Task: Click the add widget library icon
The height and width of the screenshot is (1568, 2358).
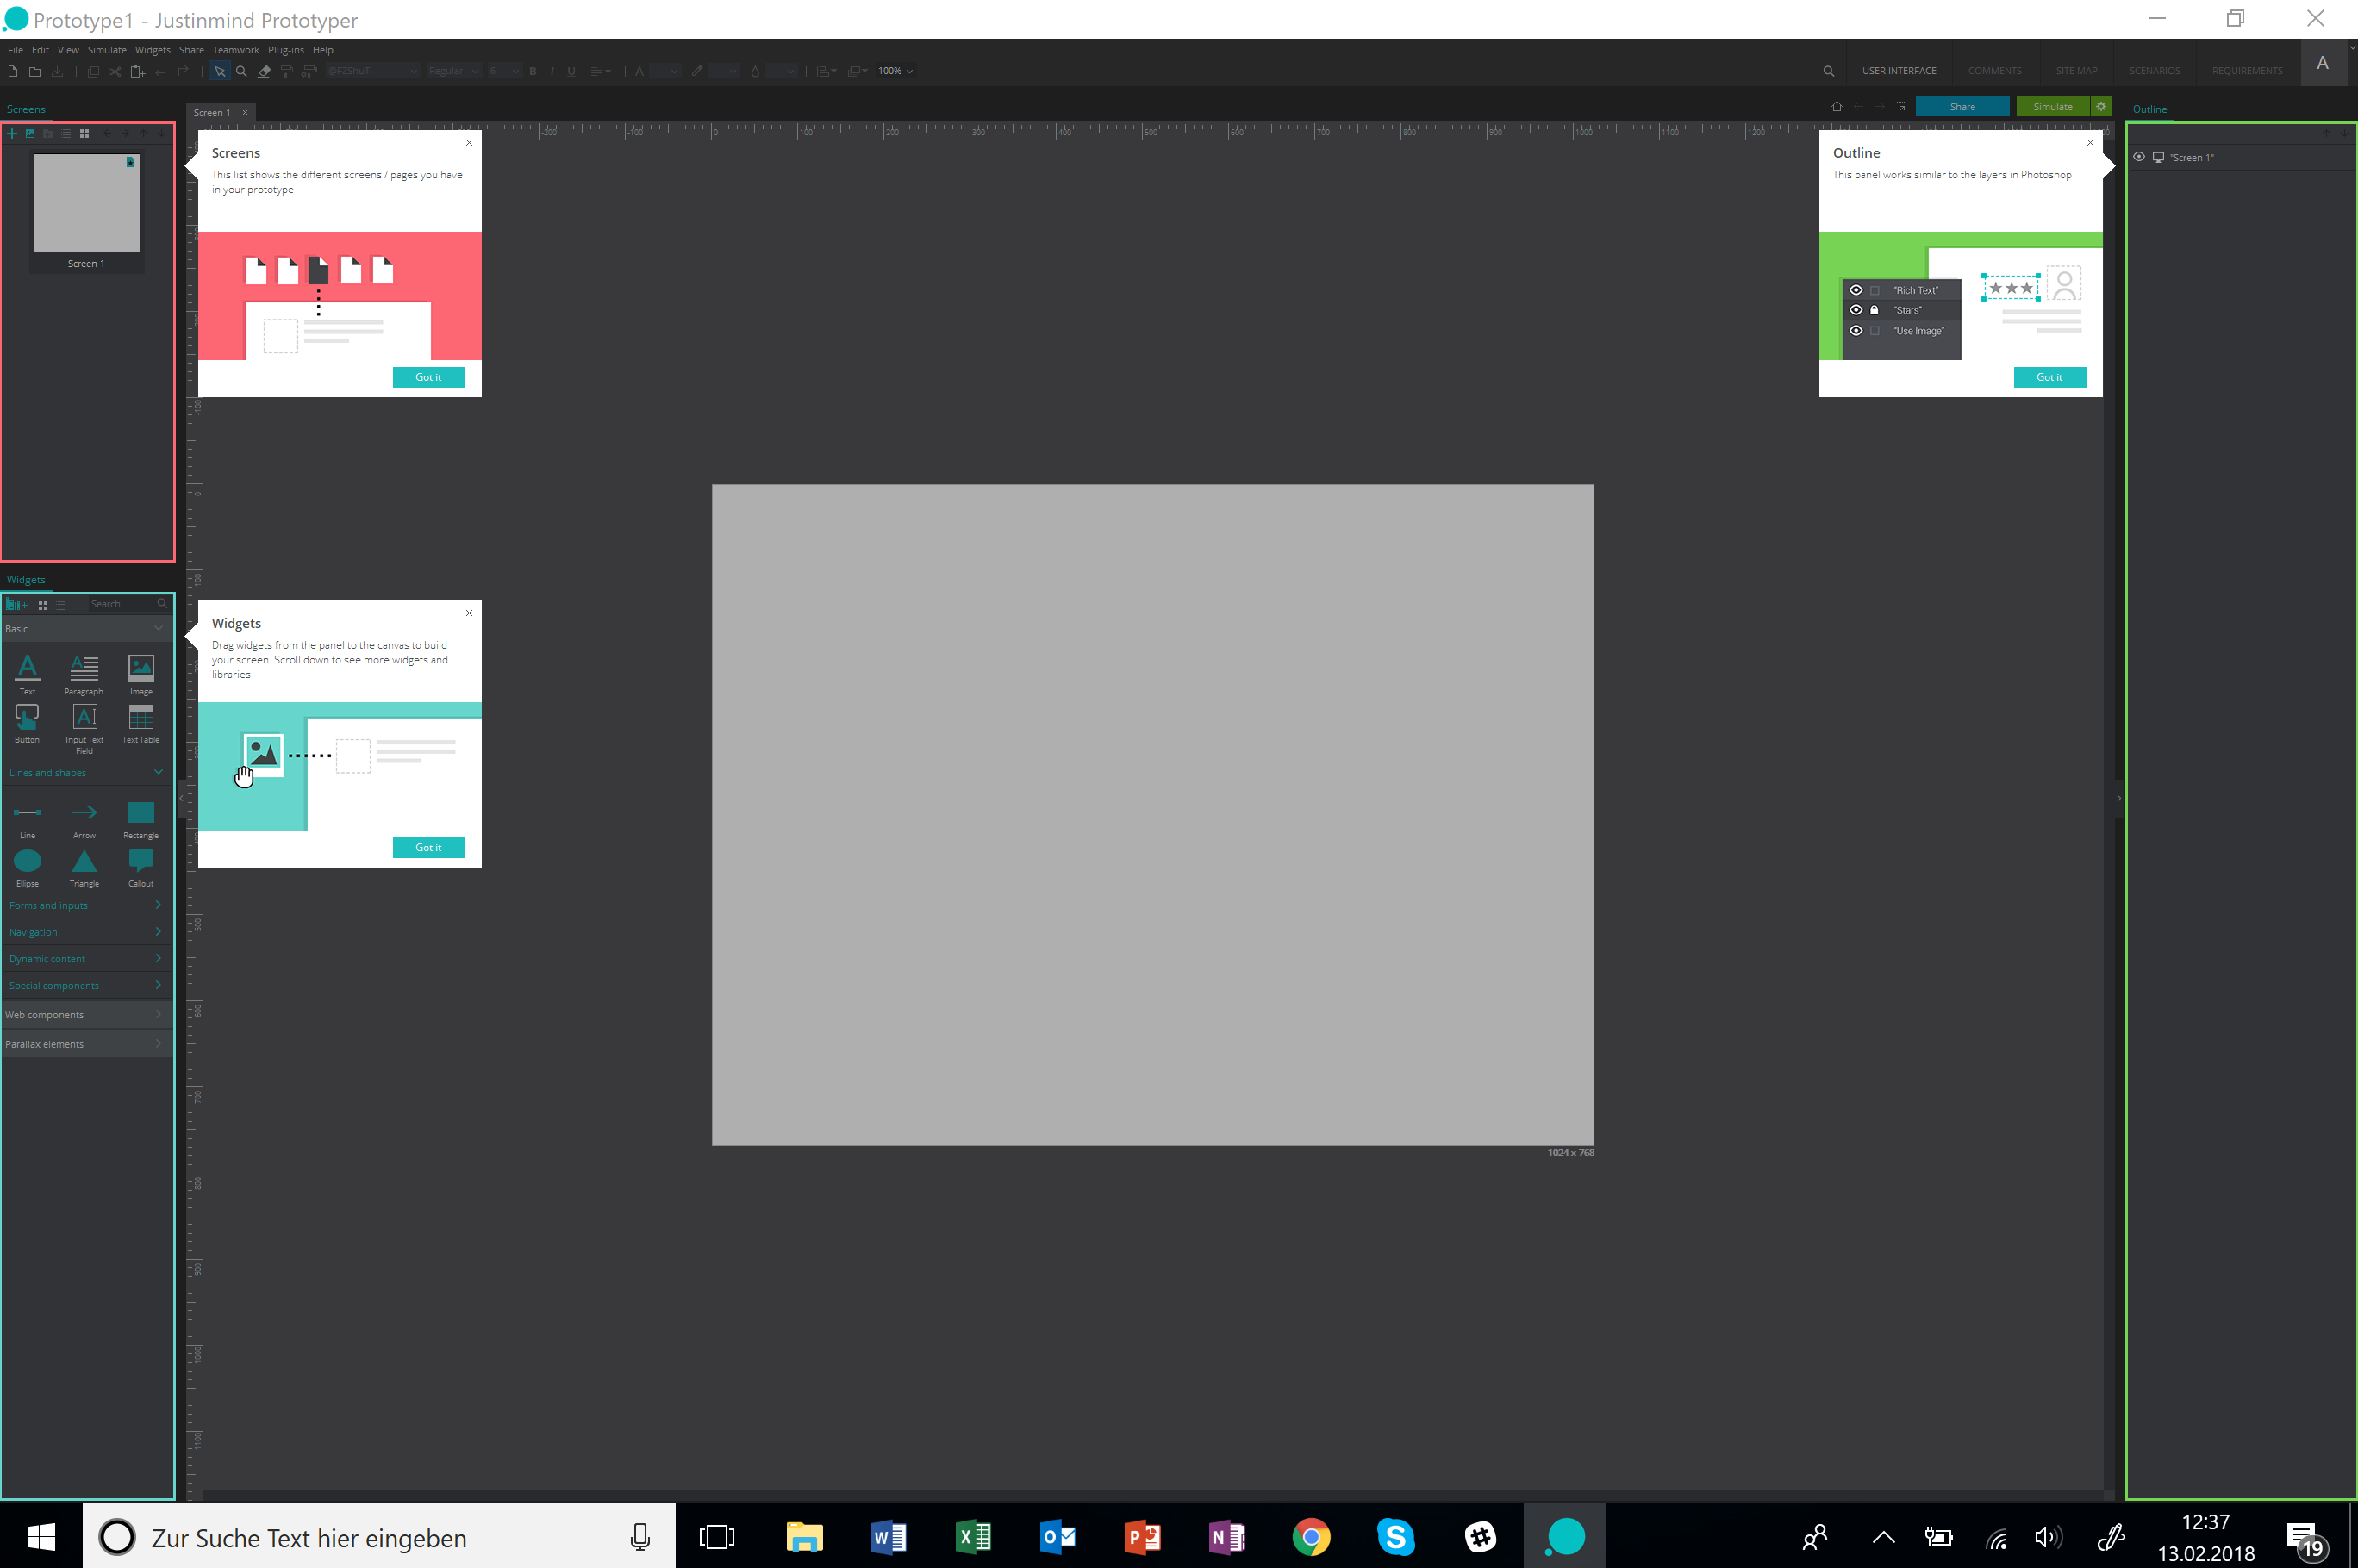Action: (17, 605)
